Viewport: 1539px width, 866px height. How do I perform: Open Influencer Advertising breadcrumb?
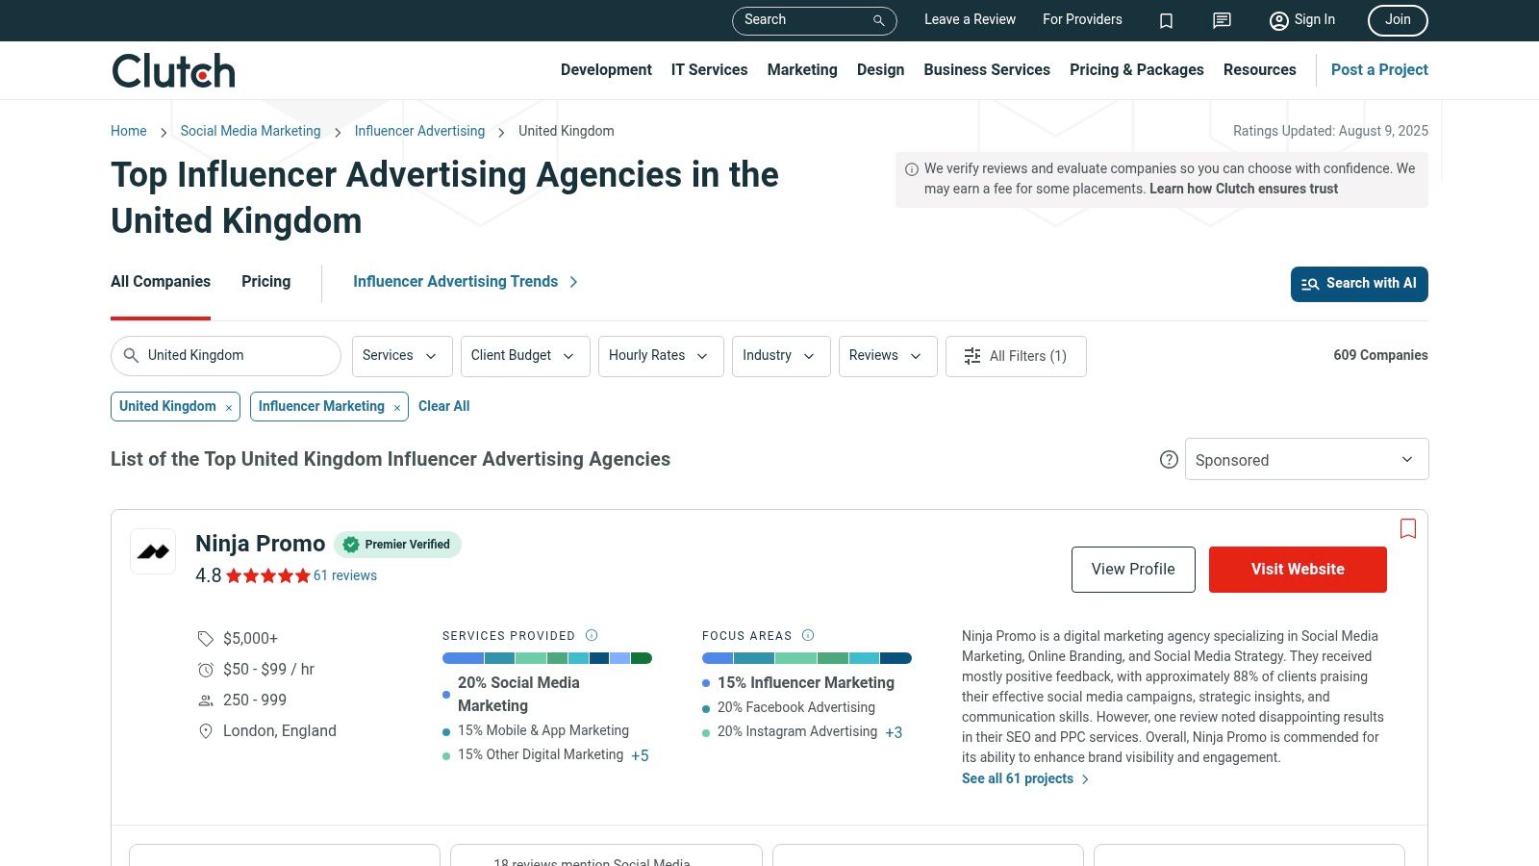tap(419, 131)
